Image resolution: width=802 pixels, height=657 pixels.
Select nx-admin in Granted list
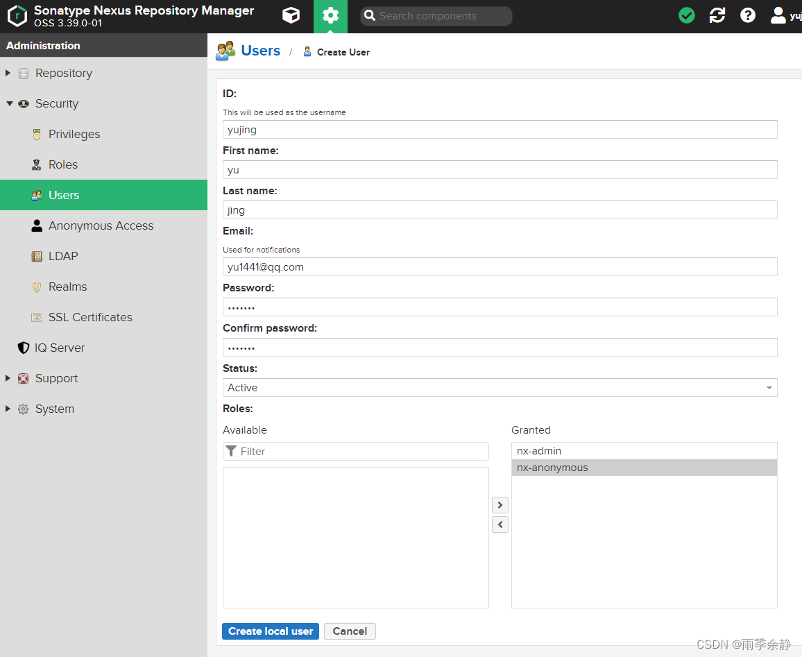coord(644,451)
